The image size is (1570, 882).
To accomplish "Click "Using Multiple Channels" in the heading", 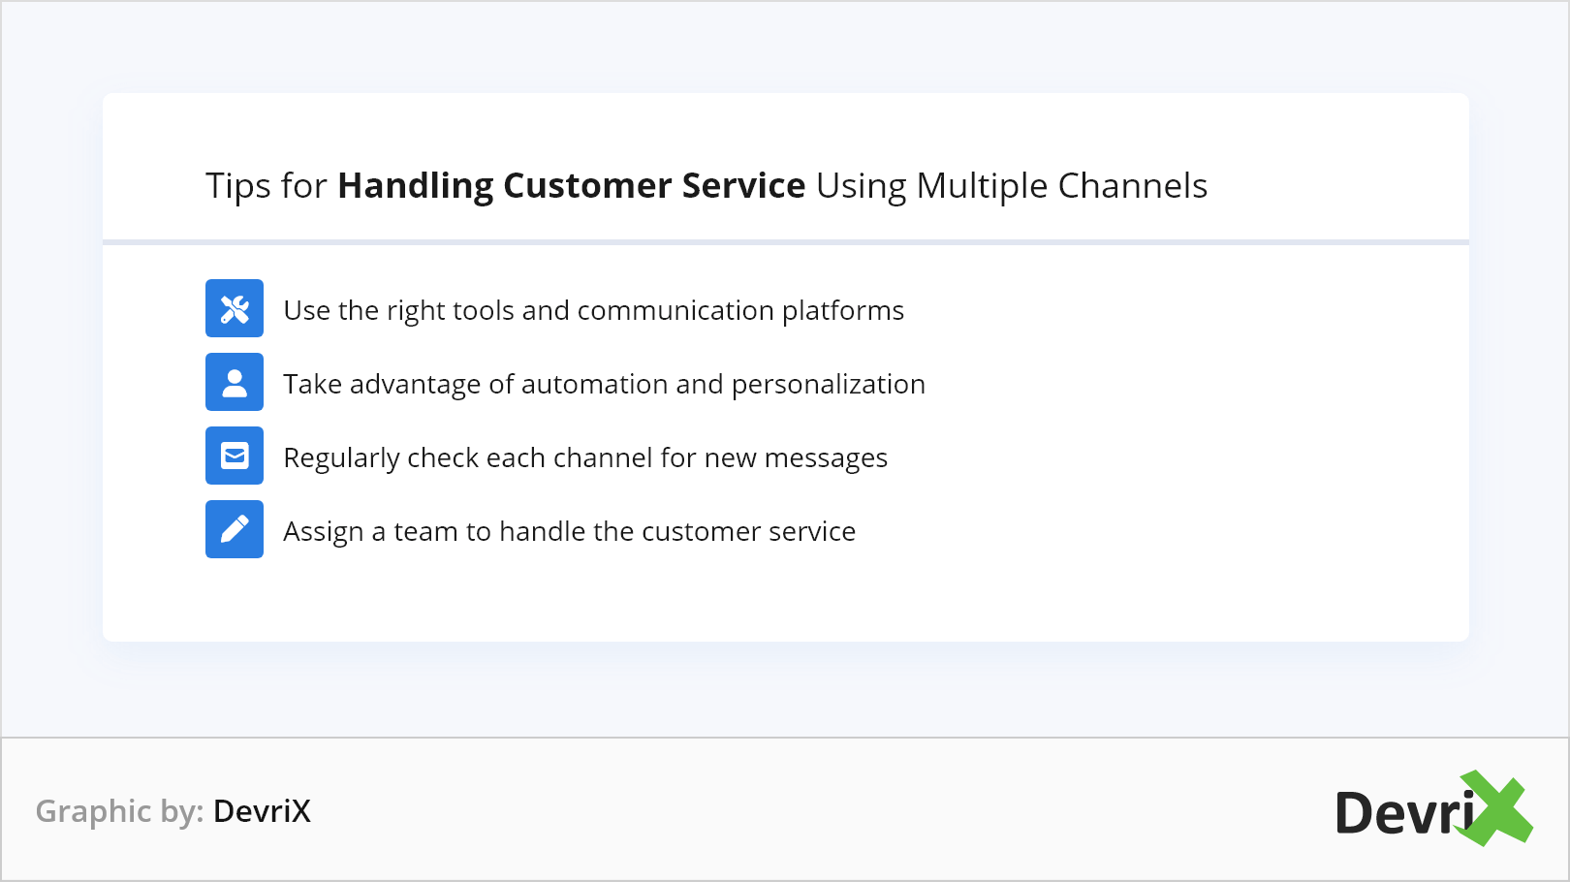I will tap(1012, 185).
